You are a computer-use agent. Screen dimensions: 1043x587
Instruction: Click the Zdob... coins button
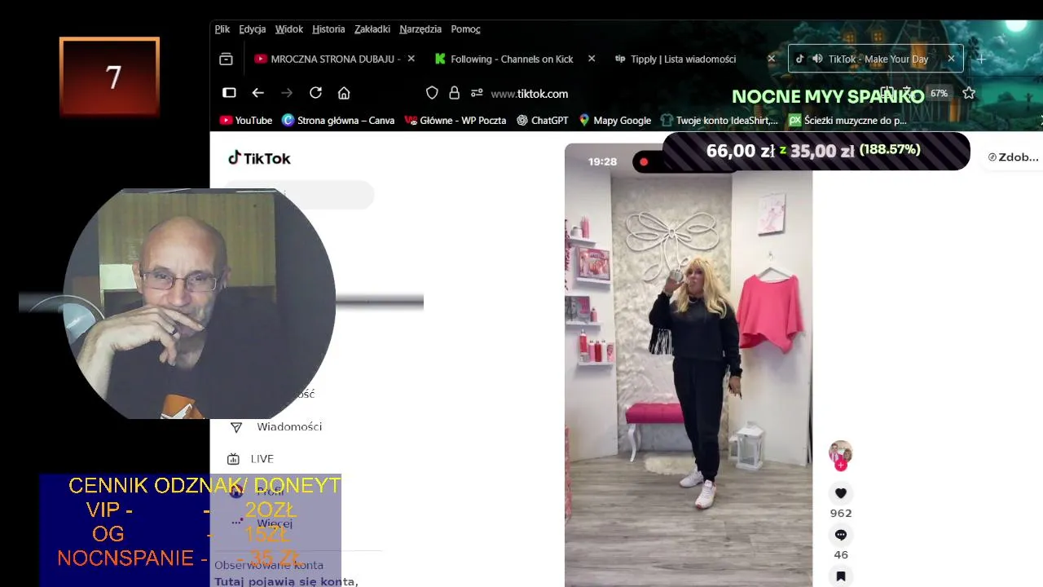point(1013,157)
